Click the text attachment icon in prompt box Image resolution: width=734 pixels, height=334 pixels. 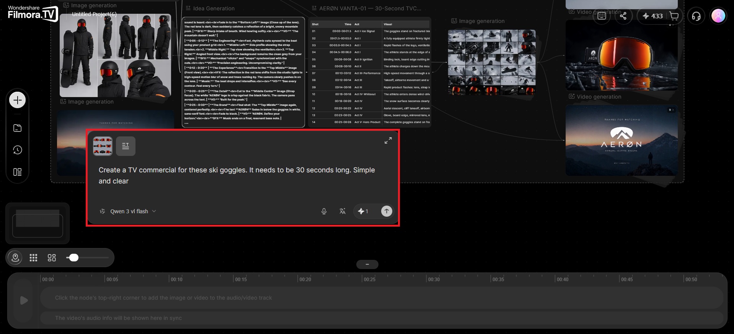click(x=126, y=146)
